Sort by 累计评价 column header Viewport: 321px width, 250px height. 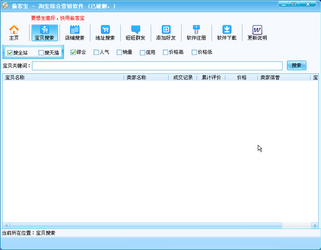[x=211, y=78]
